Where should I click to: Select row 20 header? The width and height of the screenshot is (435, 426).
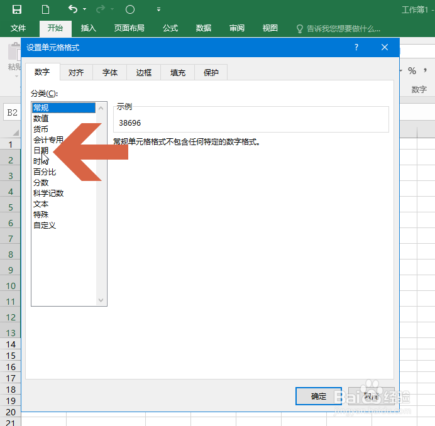[x=10, y=412]
